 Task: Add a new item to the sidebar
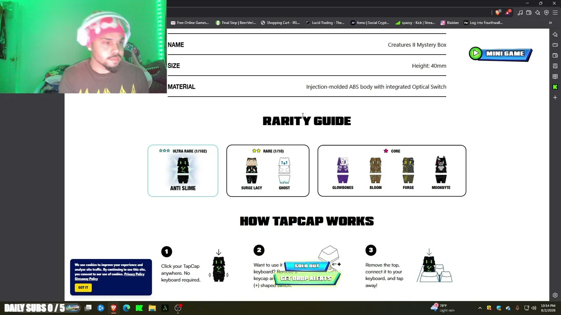click(x=555, y=98)
